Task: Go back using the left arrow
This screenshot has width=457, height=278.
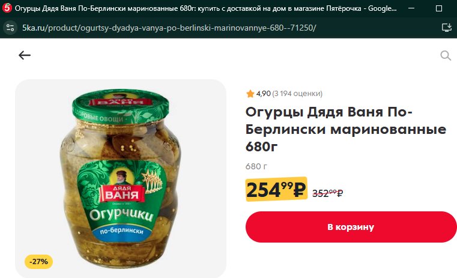Action: (25, 55)
